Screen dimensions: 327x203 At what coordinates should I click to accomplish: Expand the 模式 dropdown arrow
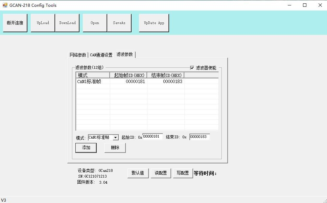coord(115,138)
